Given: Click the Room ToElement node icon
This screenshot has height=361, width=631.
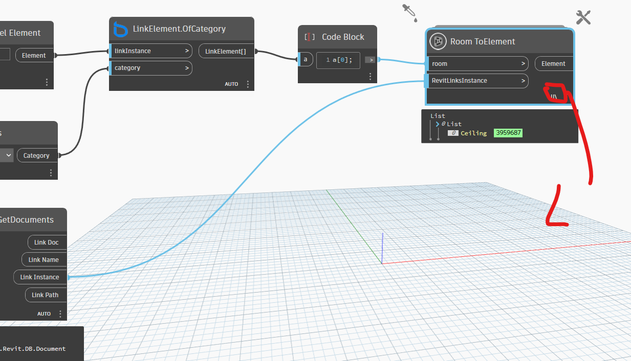Looking at the screenshot, I should [438, 41].
